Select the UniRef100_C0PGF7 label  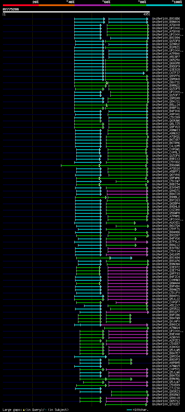(166, 302)
